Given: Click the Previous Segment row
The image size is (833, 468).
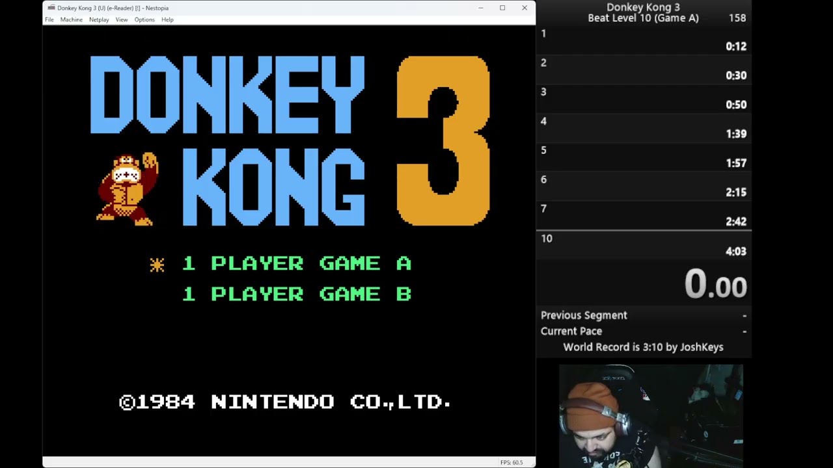Looking at the screenshot, I should 644,315.
